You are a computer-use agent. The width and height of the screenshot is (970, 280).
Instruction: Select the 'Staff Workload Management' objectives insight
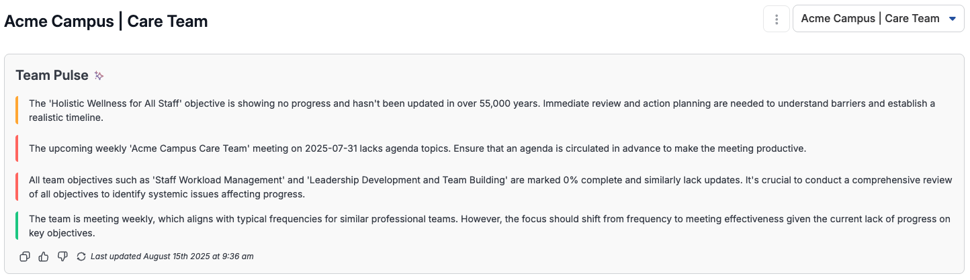point(490,187)
